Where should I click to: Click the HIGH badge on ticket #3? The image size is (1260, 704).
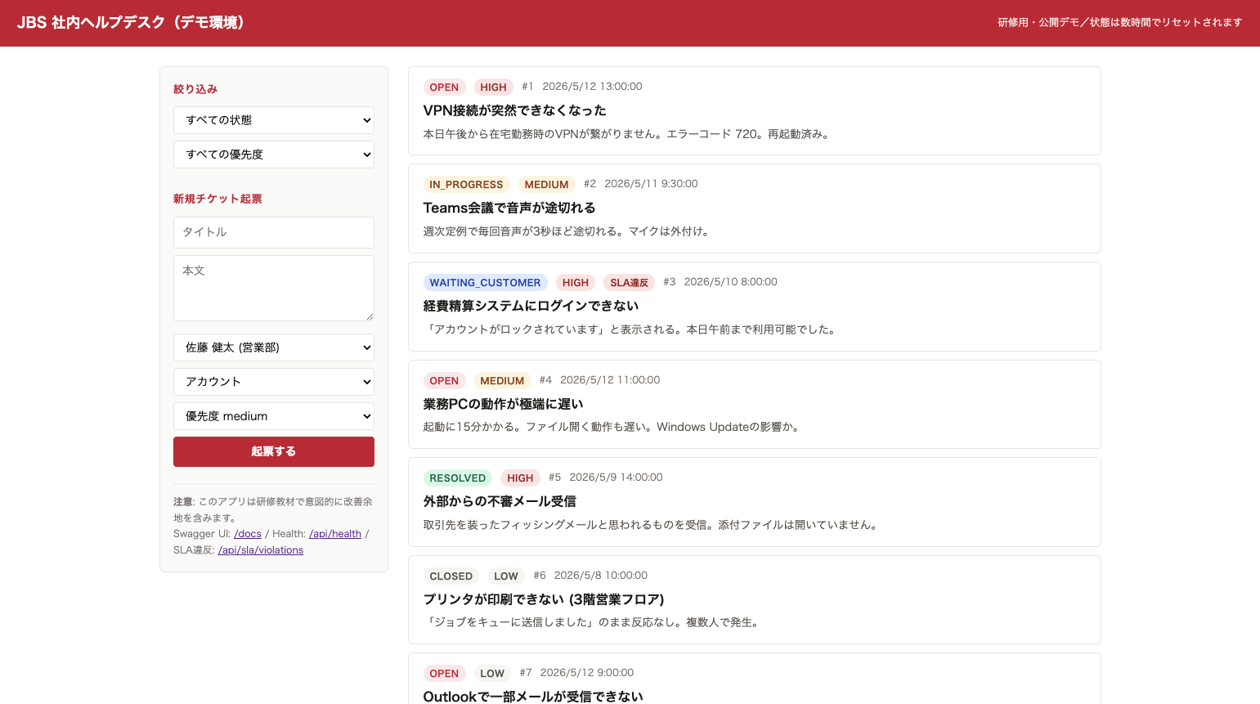point(576,283)
